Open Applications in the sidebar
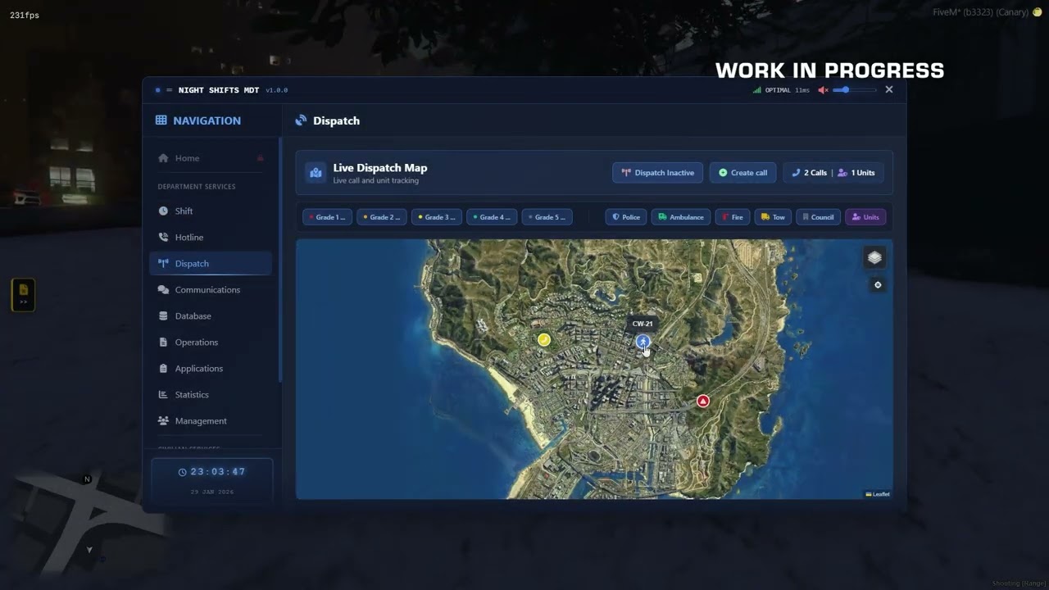Viewport: 1049px width, 590px height. coord(211,368)
